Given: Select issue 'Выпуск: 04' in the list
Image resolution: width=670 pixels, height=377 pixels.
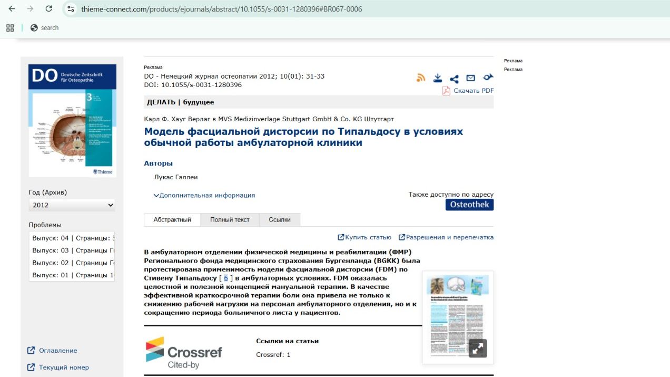Looking at the screenshot, I should [72, 238].
